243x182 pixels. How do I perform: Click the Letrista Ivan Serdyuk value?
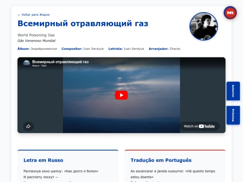pos(134,49)
